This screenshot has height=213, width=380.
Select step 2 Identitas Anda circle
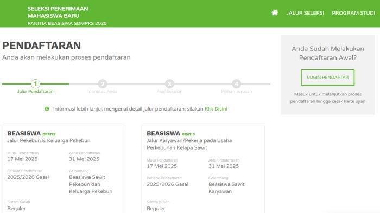(102, 84)
